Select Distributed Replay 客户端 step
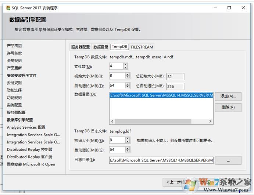This screenshot has width=254, height=195. click(x=29, y=157)
